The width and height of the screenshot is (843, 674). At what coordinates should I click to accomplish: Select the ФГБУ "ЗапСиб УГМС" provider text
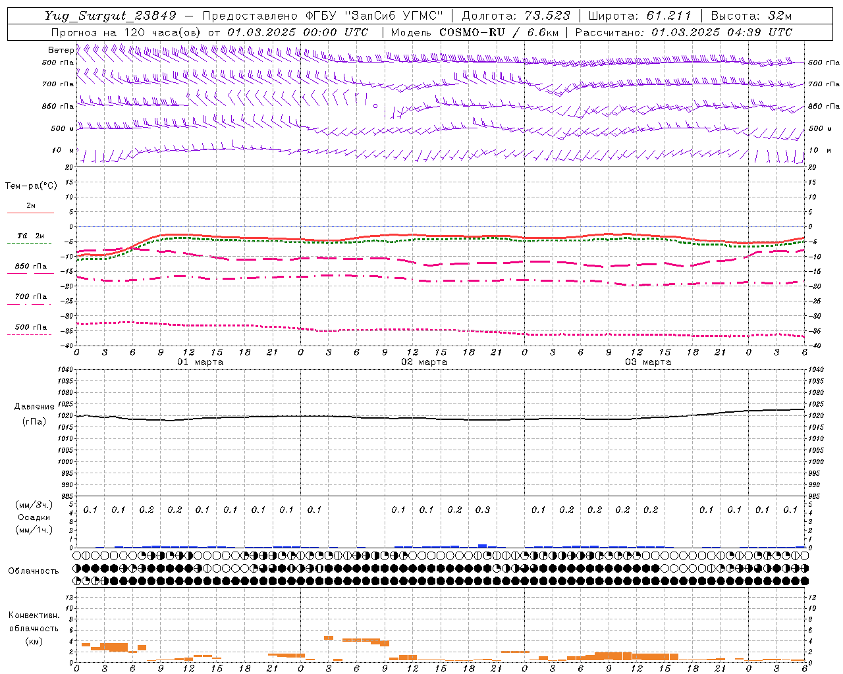pos(375,16)
